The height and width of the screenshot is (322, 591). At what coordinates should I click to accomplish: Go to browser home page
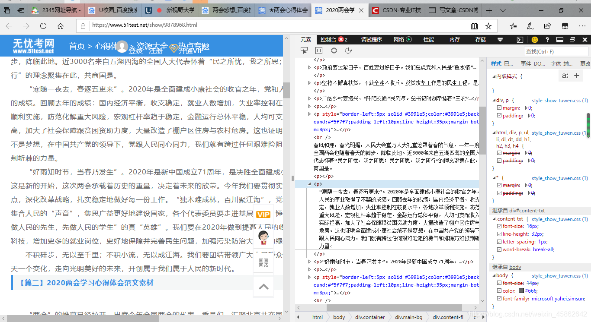(61, 26)
